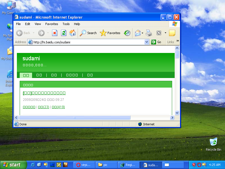The height and width of the screenshot is (169, 225).
Task: Open the Favorites star panel in the toolbar
Action: (x=110, y=33)
